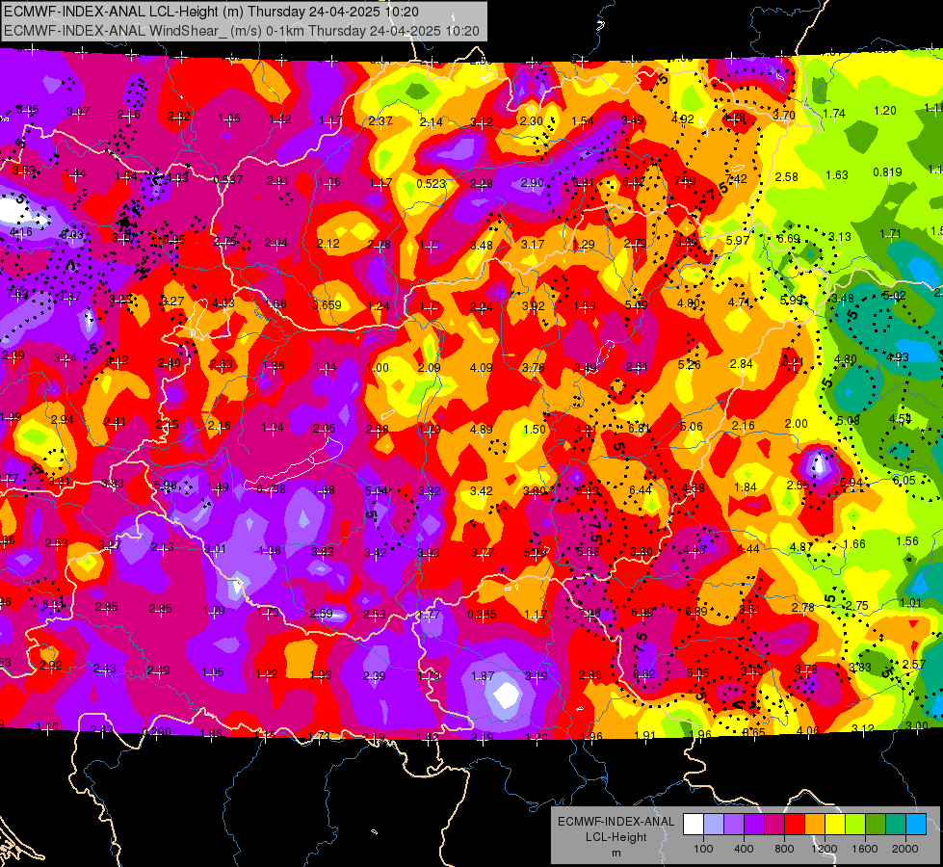
Task: Click the legend tick label 100
Action: tap(703, 849)
